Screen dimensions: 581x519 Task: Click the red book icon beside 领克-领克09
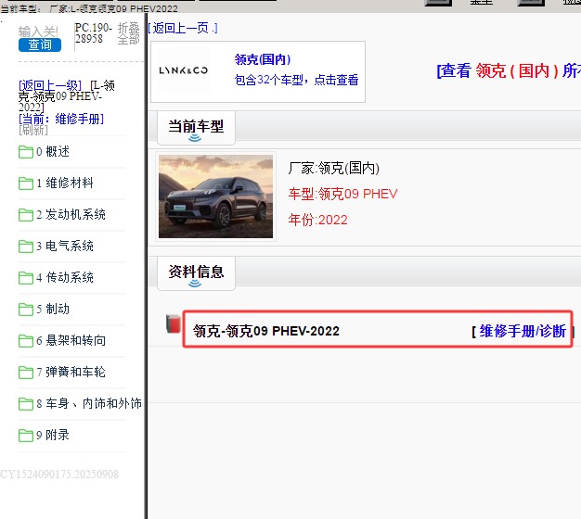click(x=174, y=323)
